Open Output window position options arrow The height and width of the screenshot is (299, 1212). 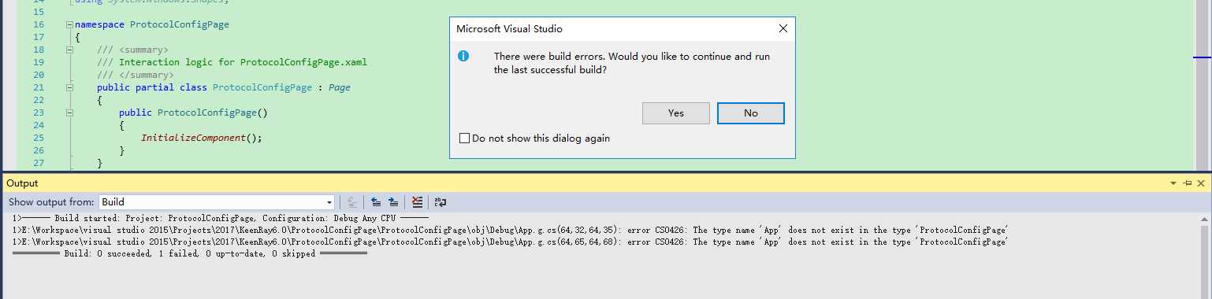click(1173, 183)
